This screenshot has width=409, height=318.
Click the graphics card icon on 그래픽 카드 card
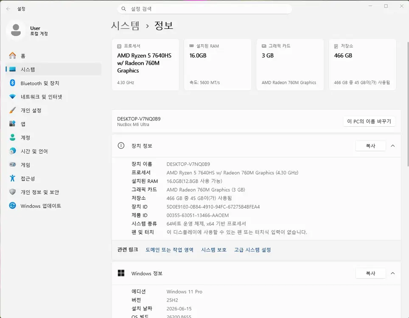tap(264, 46)
